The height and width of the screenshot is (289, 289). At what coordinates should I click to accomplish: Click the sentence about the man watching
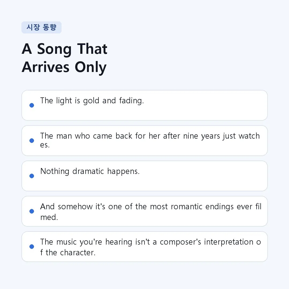point(150,140)
